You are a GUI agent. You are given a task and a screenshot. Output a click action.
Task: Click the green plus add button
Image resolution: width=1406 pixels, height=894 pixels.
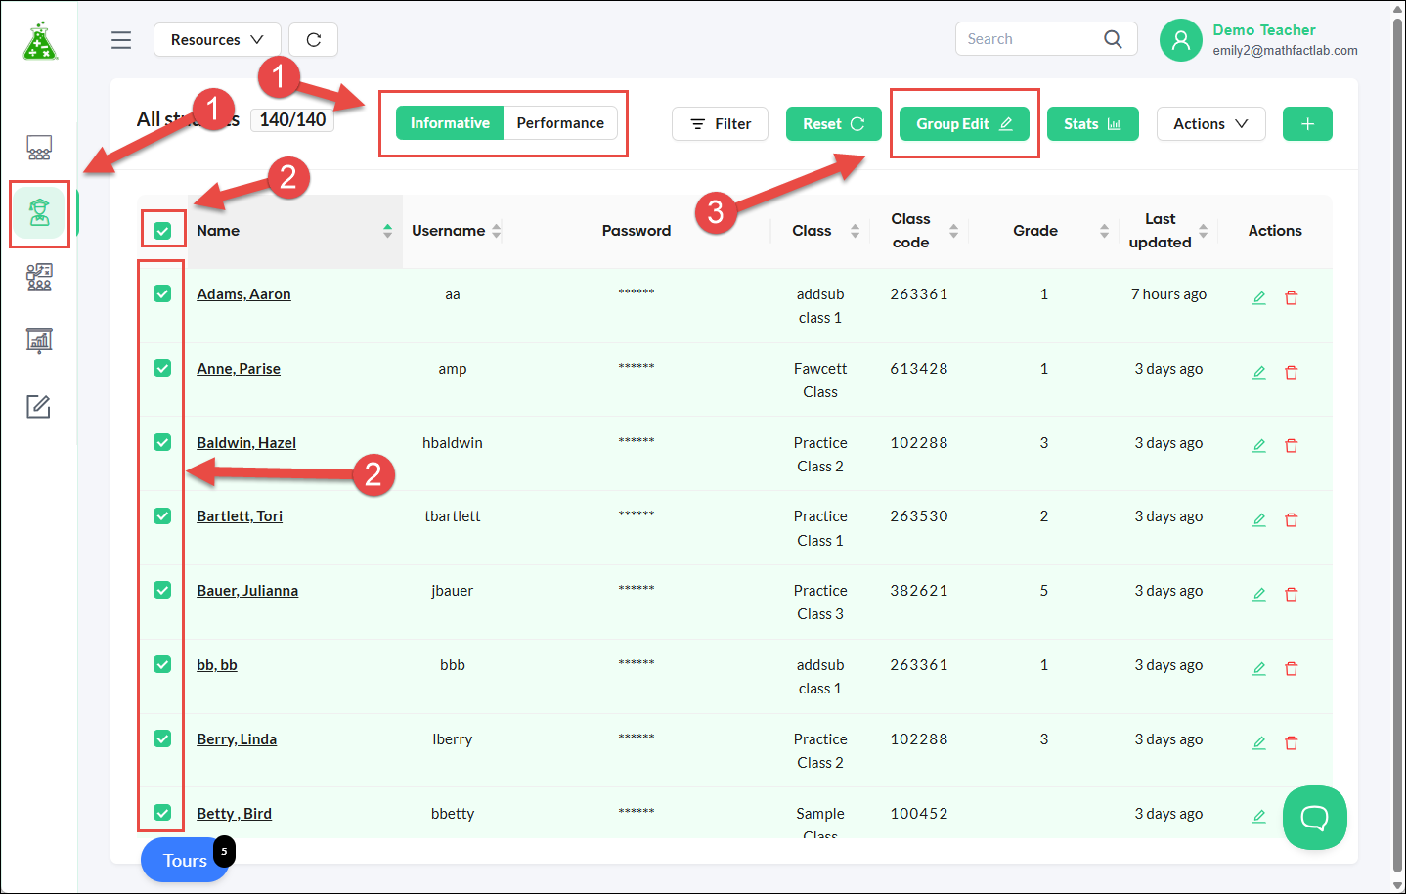click(x=1307, y=124)
